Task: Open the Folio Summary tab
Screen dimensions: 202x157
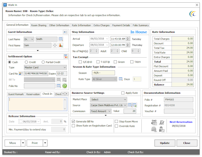Action: (x=140, y=25)
